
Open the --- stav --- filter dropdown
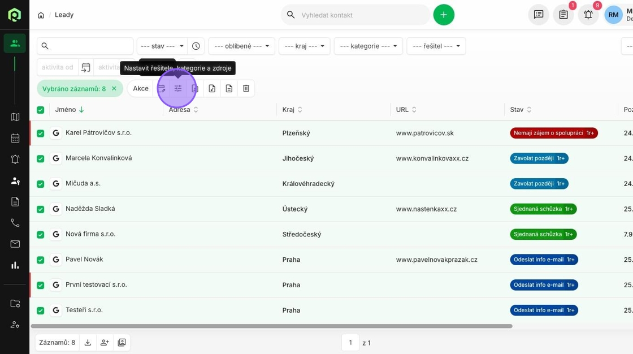point(162,46)
